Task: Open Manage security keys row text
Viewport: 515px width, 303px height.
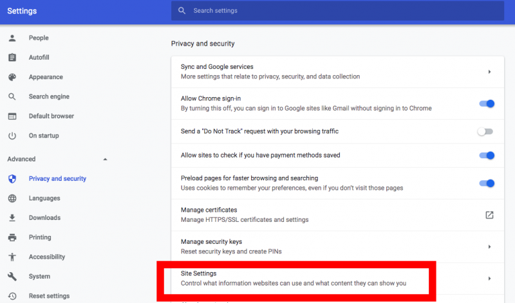Action: tap(231, 246)
